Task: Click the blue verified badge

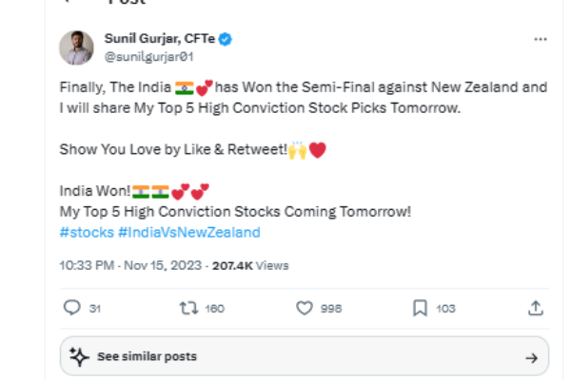Action: 226,39
